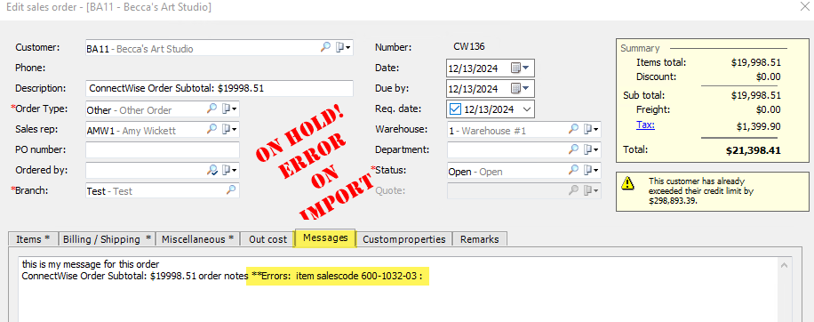Screen dimensions: 814x322
Task: Click the Ordered by contact lookup icon
Action: [x=211, y=170]
